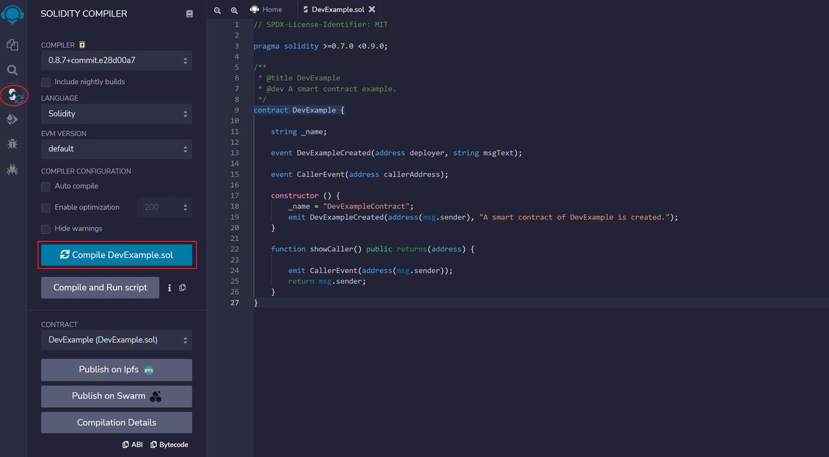Check the Hide warnings option

click(46, 229)
